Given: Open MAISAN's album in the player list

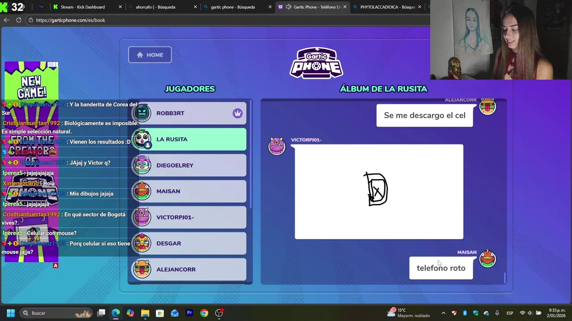Looking at the screenshot, I should pos(189,191).
